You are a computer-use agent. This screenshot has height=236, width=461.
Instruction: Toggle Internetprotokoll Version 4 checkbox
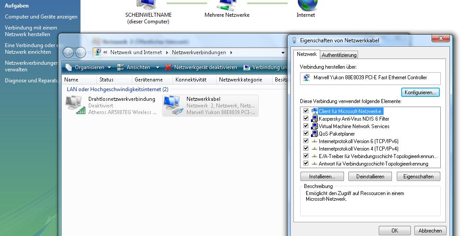pos(306,148)
